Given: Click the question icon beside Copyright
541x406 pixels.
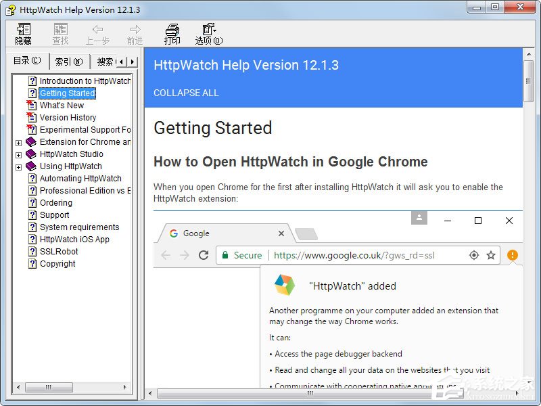Looking at the screenshot, I should click(x=32, y=263).
